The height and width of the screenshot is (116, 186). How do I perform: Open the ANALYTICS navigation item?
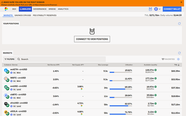[x=63, y=9]
